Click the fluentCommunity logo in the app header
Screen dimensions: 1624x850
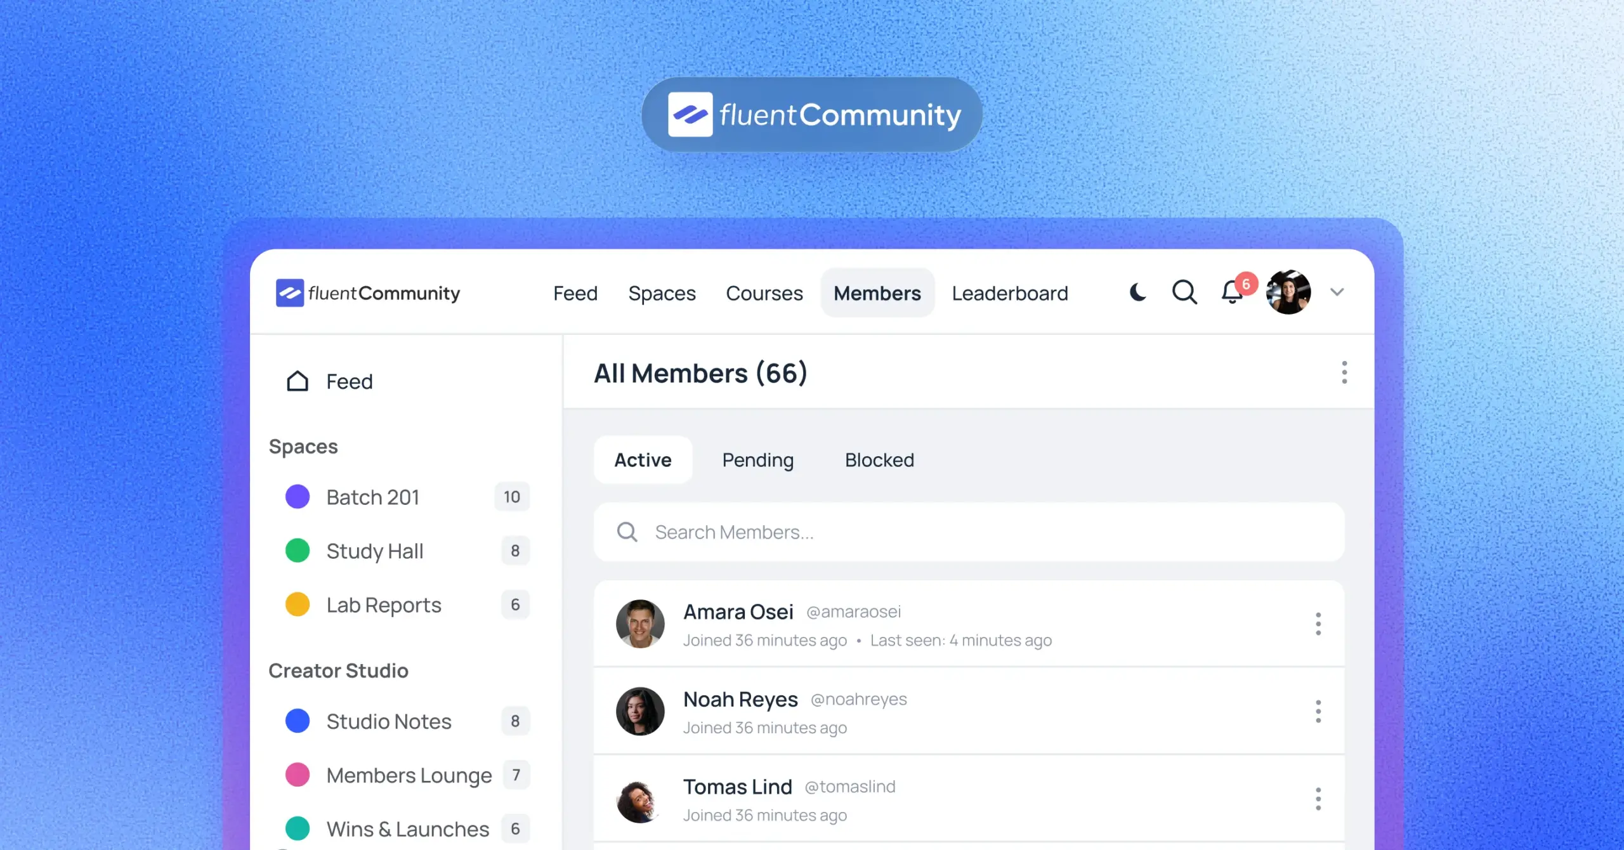pyautogui.click(x=368, y=293)
